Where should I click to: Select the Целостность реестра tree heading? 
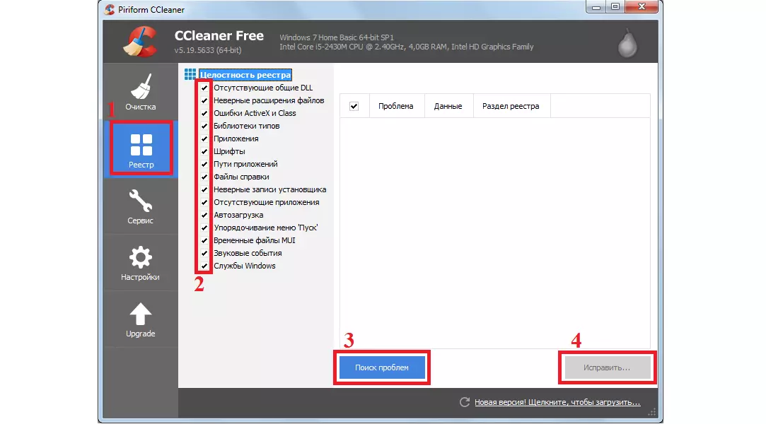pos(245,74)
